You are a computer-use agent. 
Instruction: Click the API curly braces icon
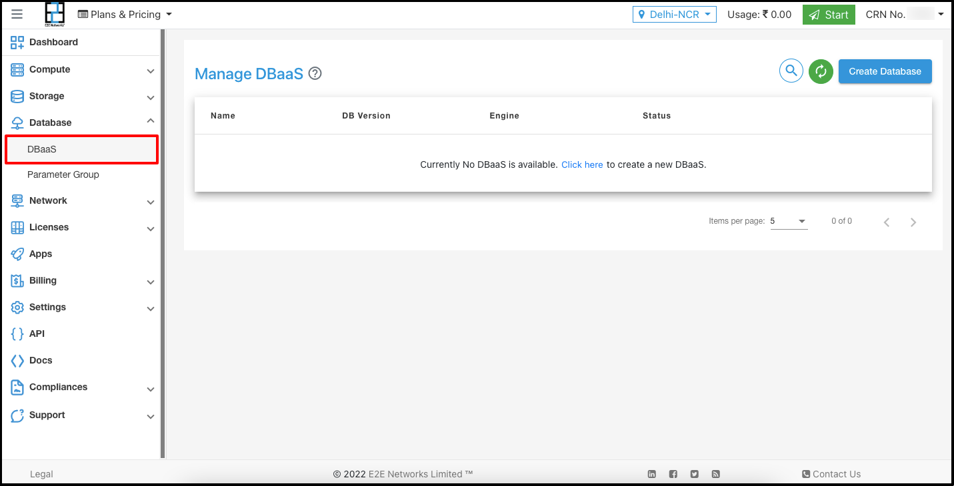click(x=17, y=334)
